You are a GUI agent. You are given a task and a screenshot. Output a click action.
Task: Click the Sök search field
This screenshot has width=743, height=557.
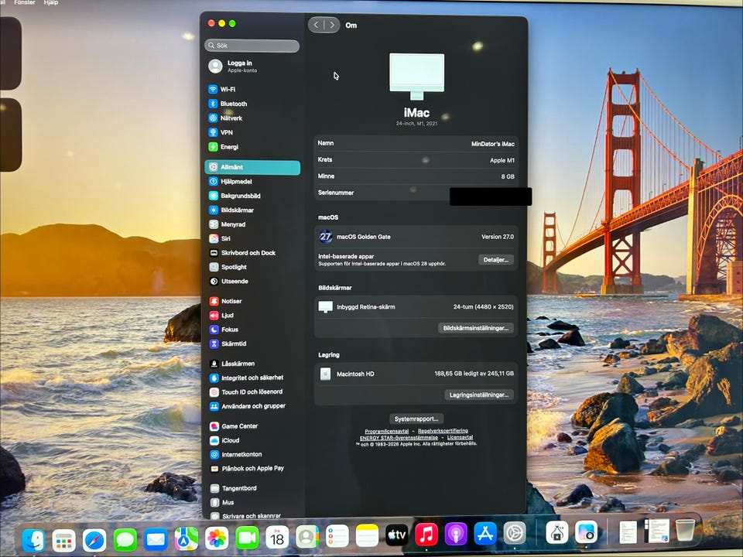click(252, 46)
